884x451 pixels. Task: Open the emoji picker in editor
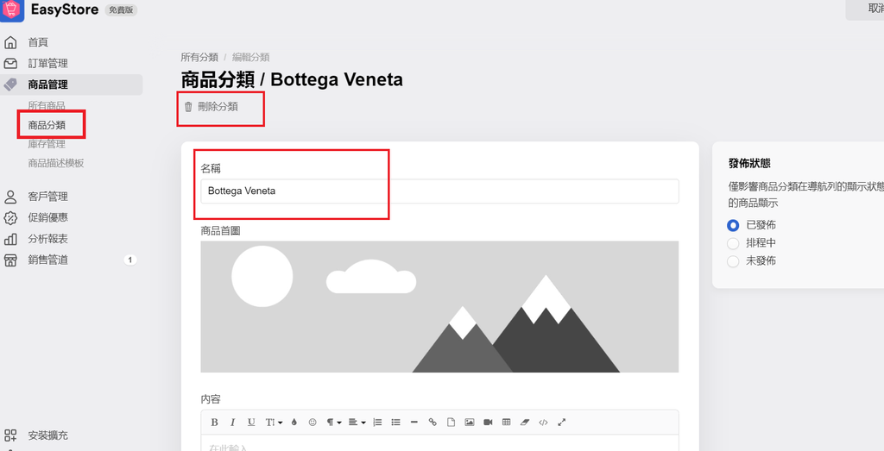tap(313, 423)
